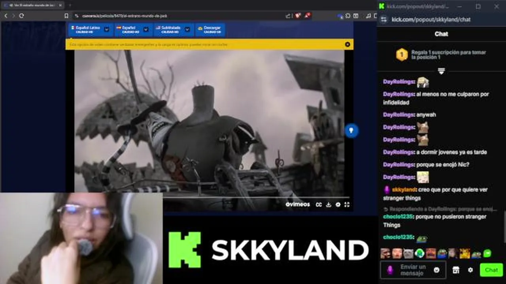Go back in the browser
The image size is (506, 284).
point(6,16)
